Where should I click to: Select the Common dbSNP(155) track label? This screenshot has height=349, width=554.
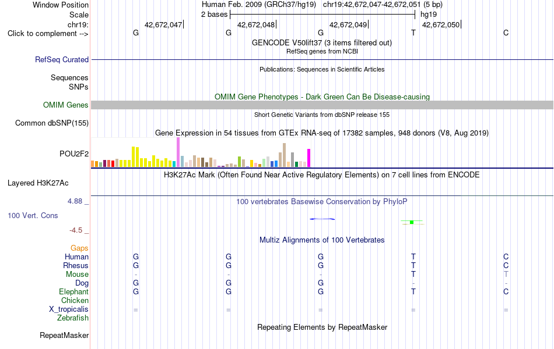pyautogui.click(x=51, y=123)
